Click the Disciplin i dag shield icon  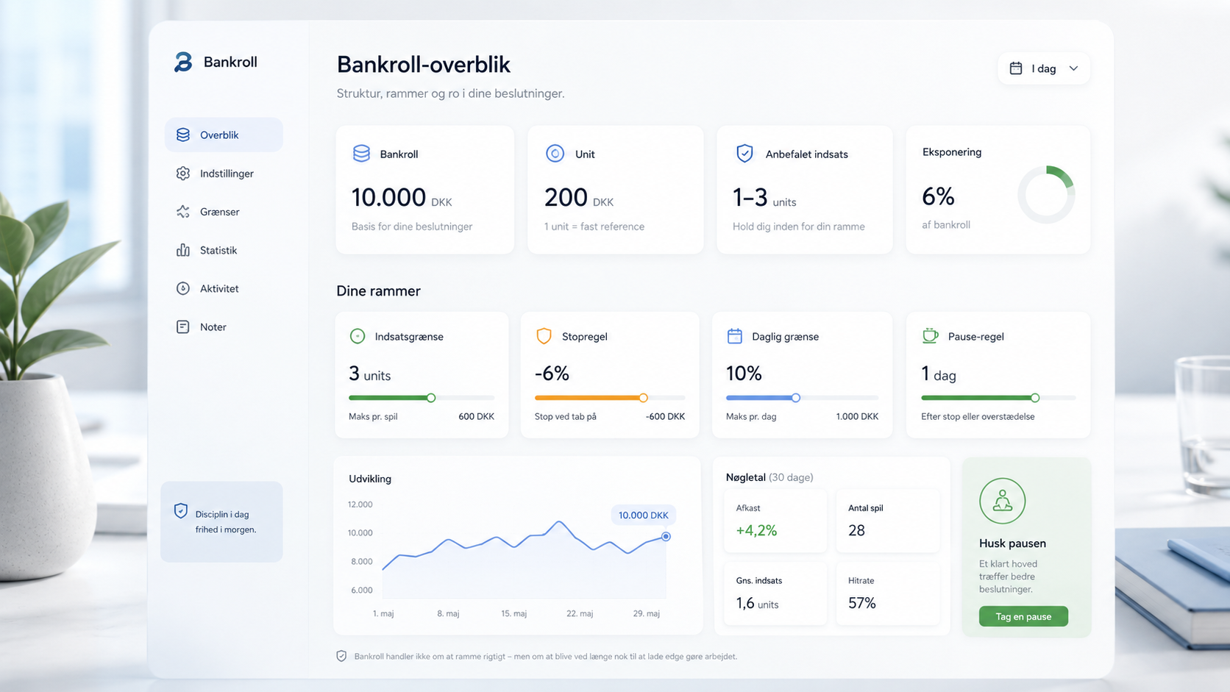[181, 511]
